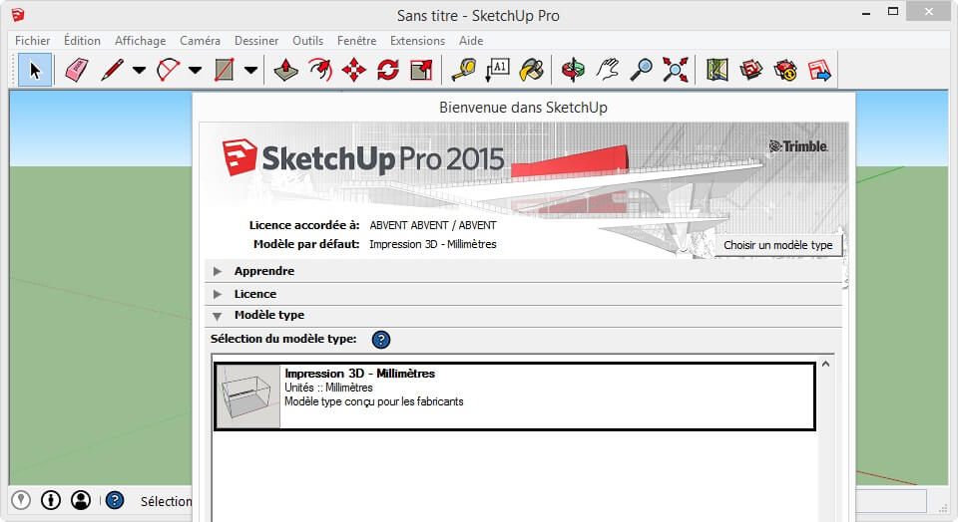Activate the Push/Pull tool
The image size is (958, 522).
point(286,70)
